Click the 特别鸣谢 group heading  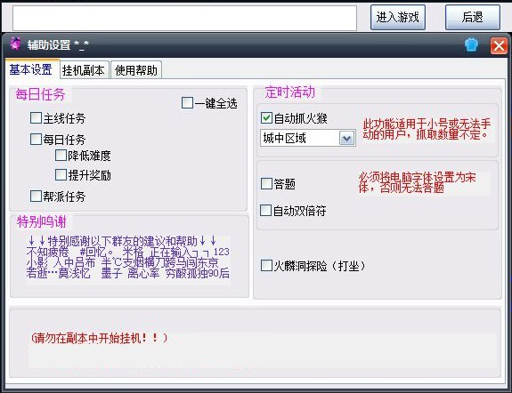42,221
